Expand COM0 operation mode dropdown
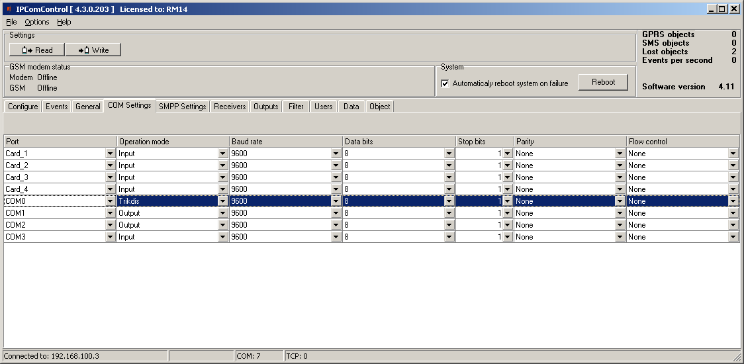The height and width of the screenshot is (364, 744). (x=223, y=201)
